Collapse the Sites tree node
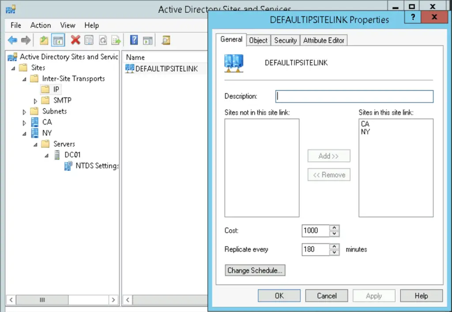The width and height of the screenshot is (452, 312). pyautogui.click(x=13, y=68)
